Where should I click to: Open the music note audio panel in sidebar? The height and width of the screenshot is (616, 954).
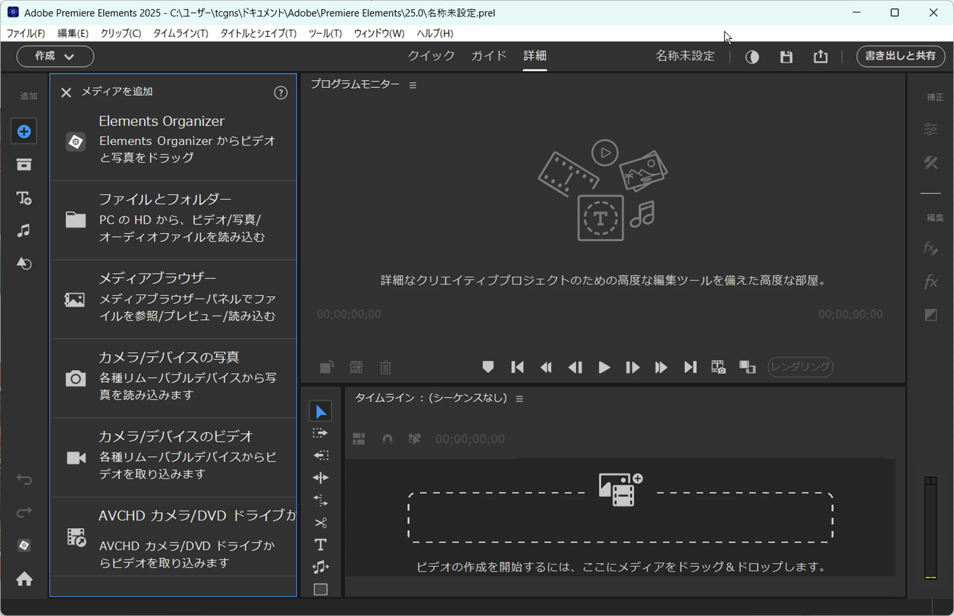pos(24,231)
